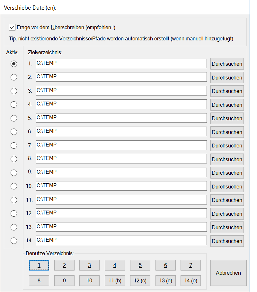257x292 pixels.
Task: Focus the path input field number 7
Action: click(x=121, y=145)
